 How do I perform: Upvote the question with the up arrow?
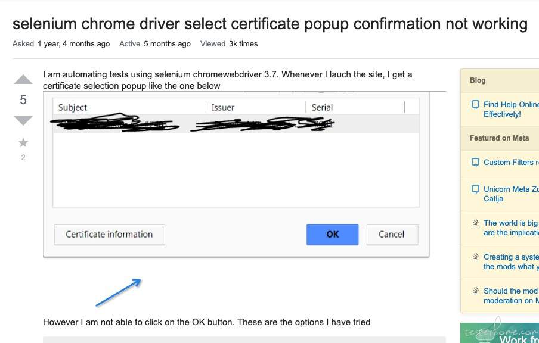23,79
